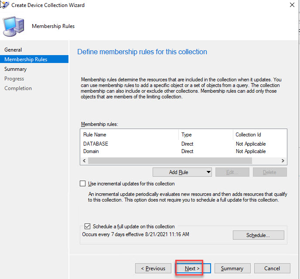Cancel the wizard

coord(272,268)
